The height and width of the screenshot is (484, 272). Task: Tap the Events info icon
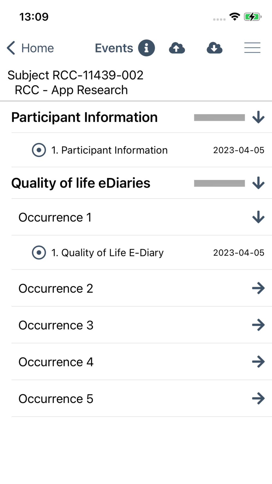[146, 48]
